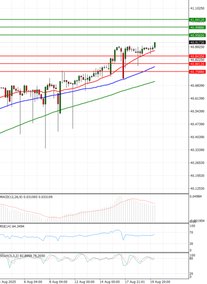
Task: Select the 40.80120 red support label
Action: coord(197,64)
